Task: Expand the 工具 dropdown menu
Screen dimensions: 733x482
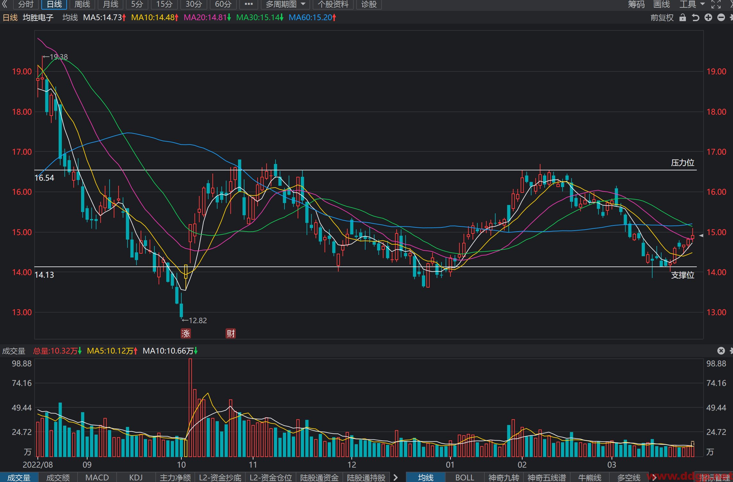Action: coord(692,4)
